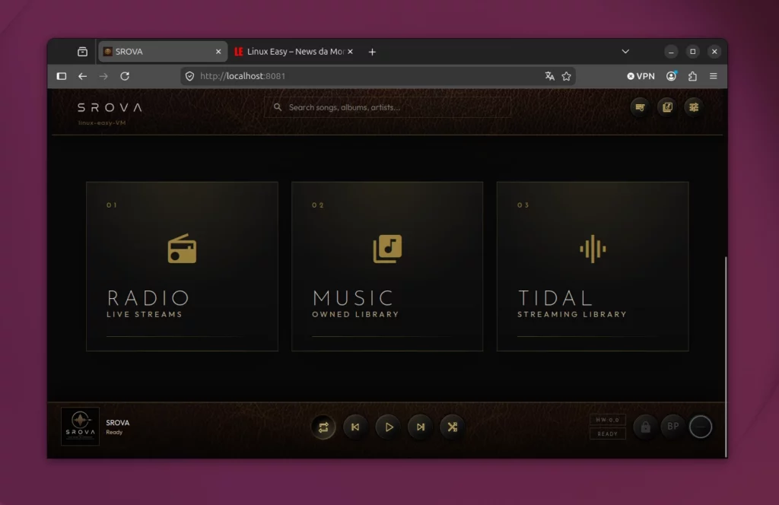Open the Music owned library card
The image size is (779, 505).
[387, 266]
